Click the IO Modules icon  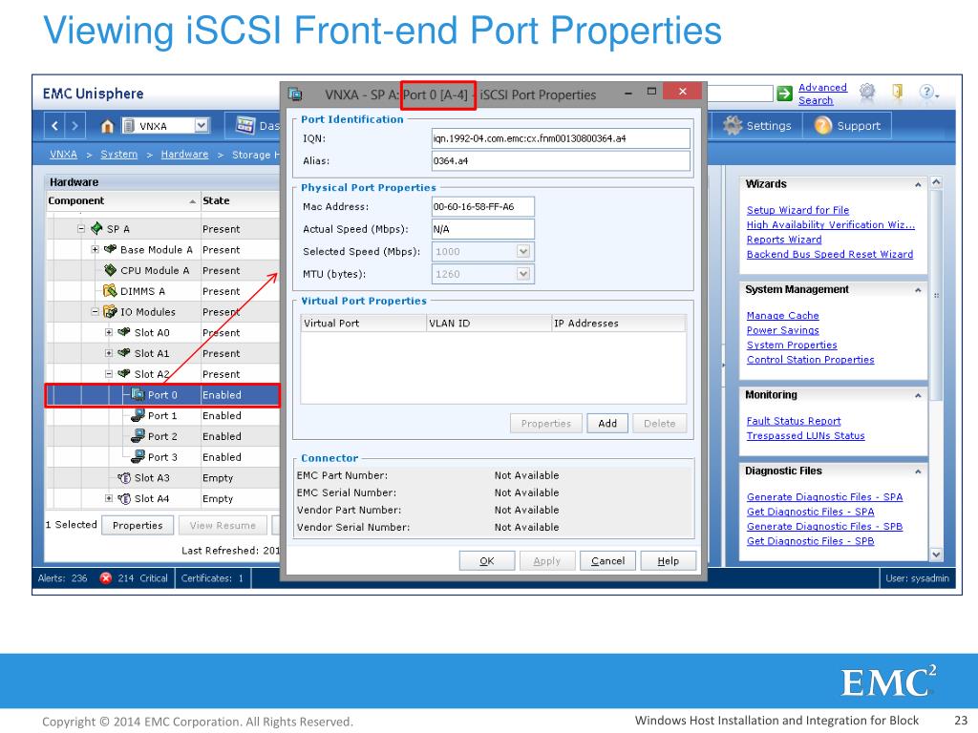click(x=110, y=311)
